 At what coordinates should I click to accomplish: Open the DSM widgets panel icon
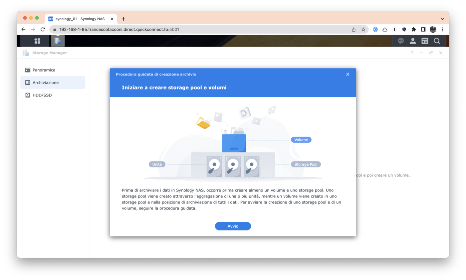(425, 41)
